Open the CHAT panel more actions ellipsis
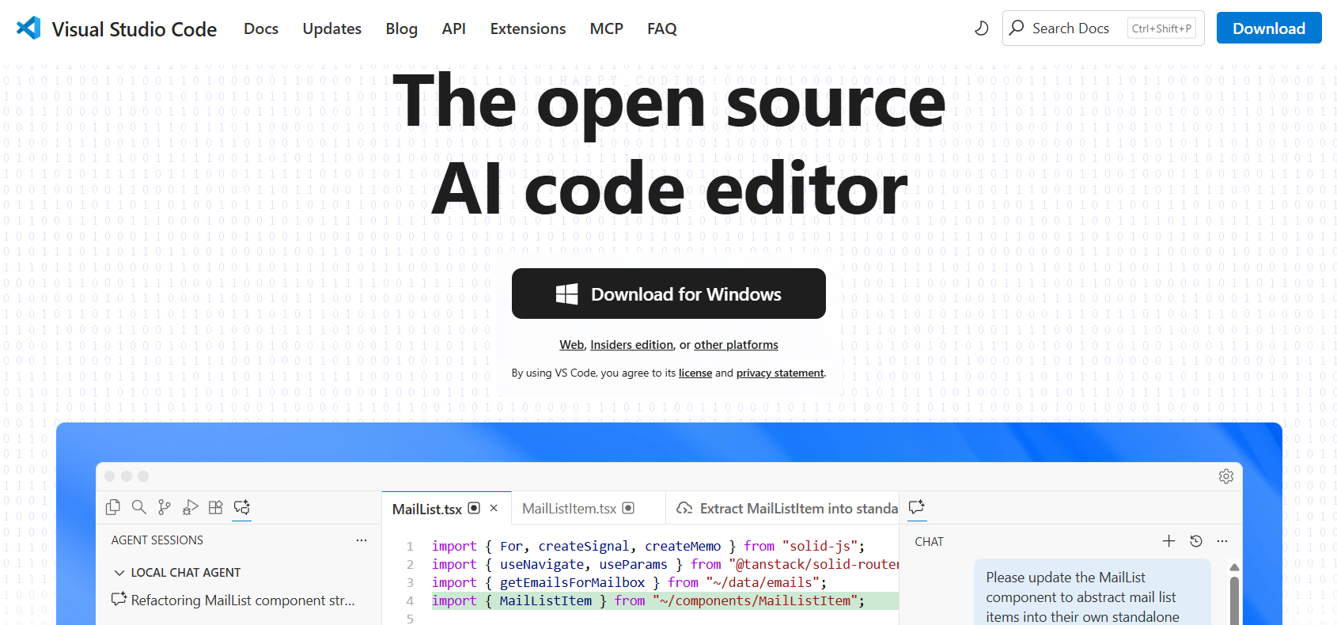 pyautogui.click(x=1222, y=541)
